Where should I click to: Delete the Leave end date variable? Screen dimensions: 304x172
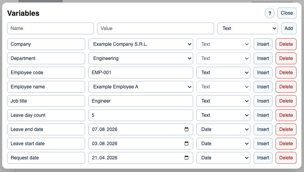286,129
